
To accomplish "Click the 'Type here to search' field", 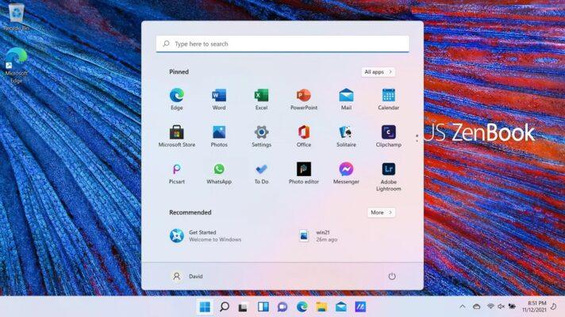I will pyautogui.click(x=282, y=44).
